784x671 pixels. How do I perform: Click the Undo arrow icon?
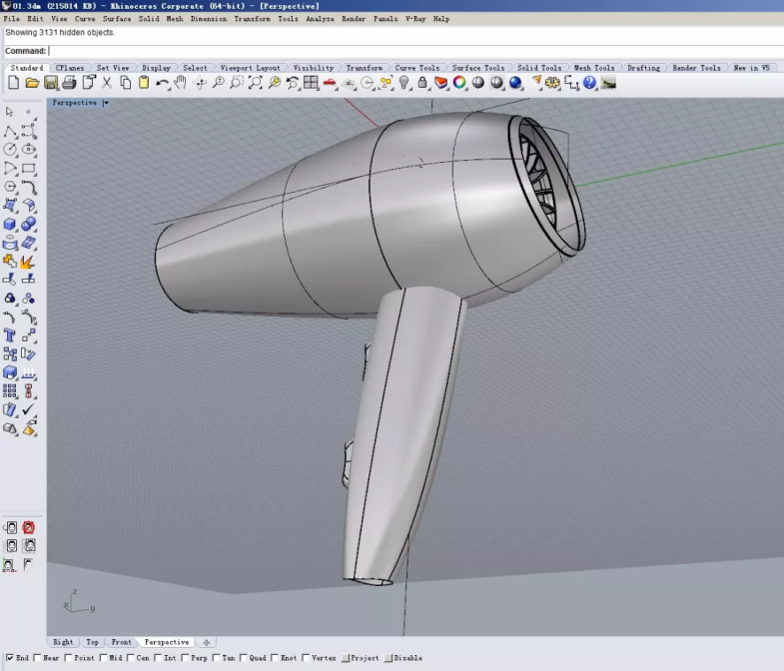click(x=162, y=83)
